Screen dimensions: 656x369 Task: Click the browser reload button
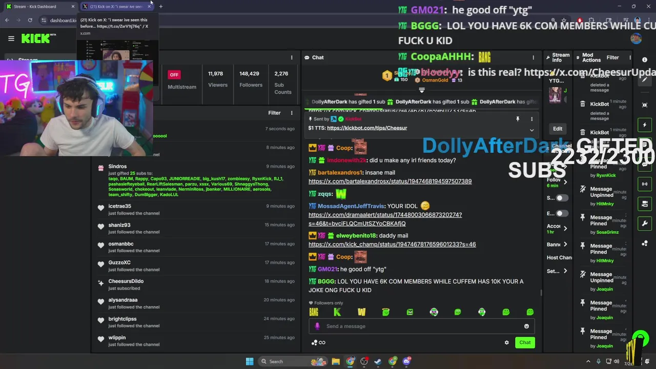[x=30, y=20]
